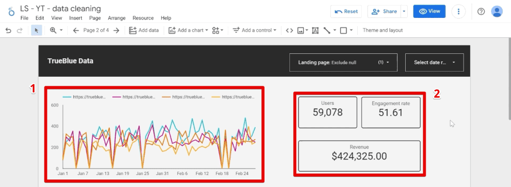The image size is (511, 187).
Task: Click the Reset button
Action: 346,11
